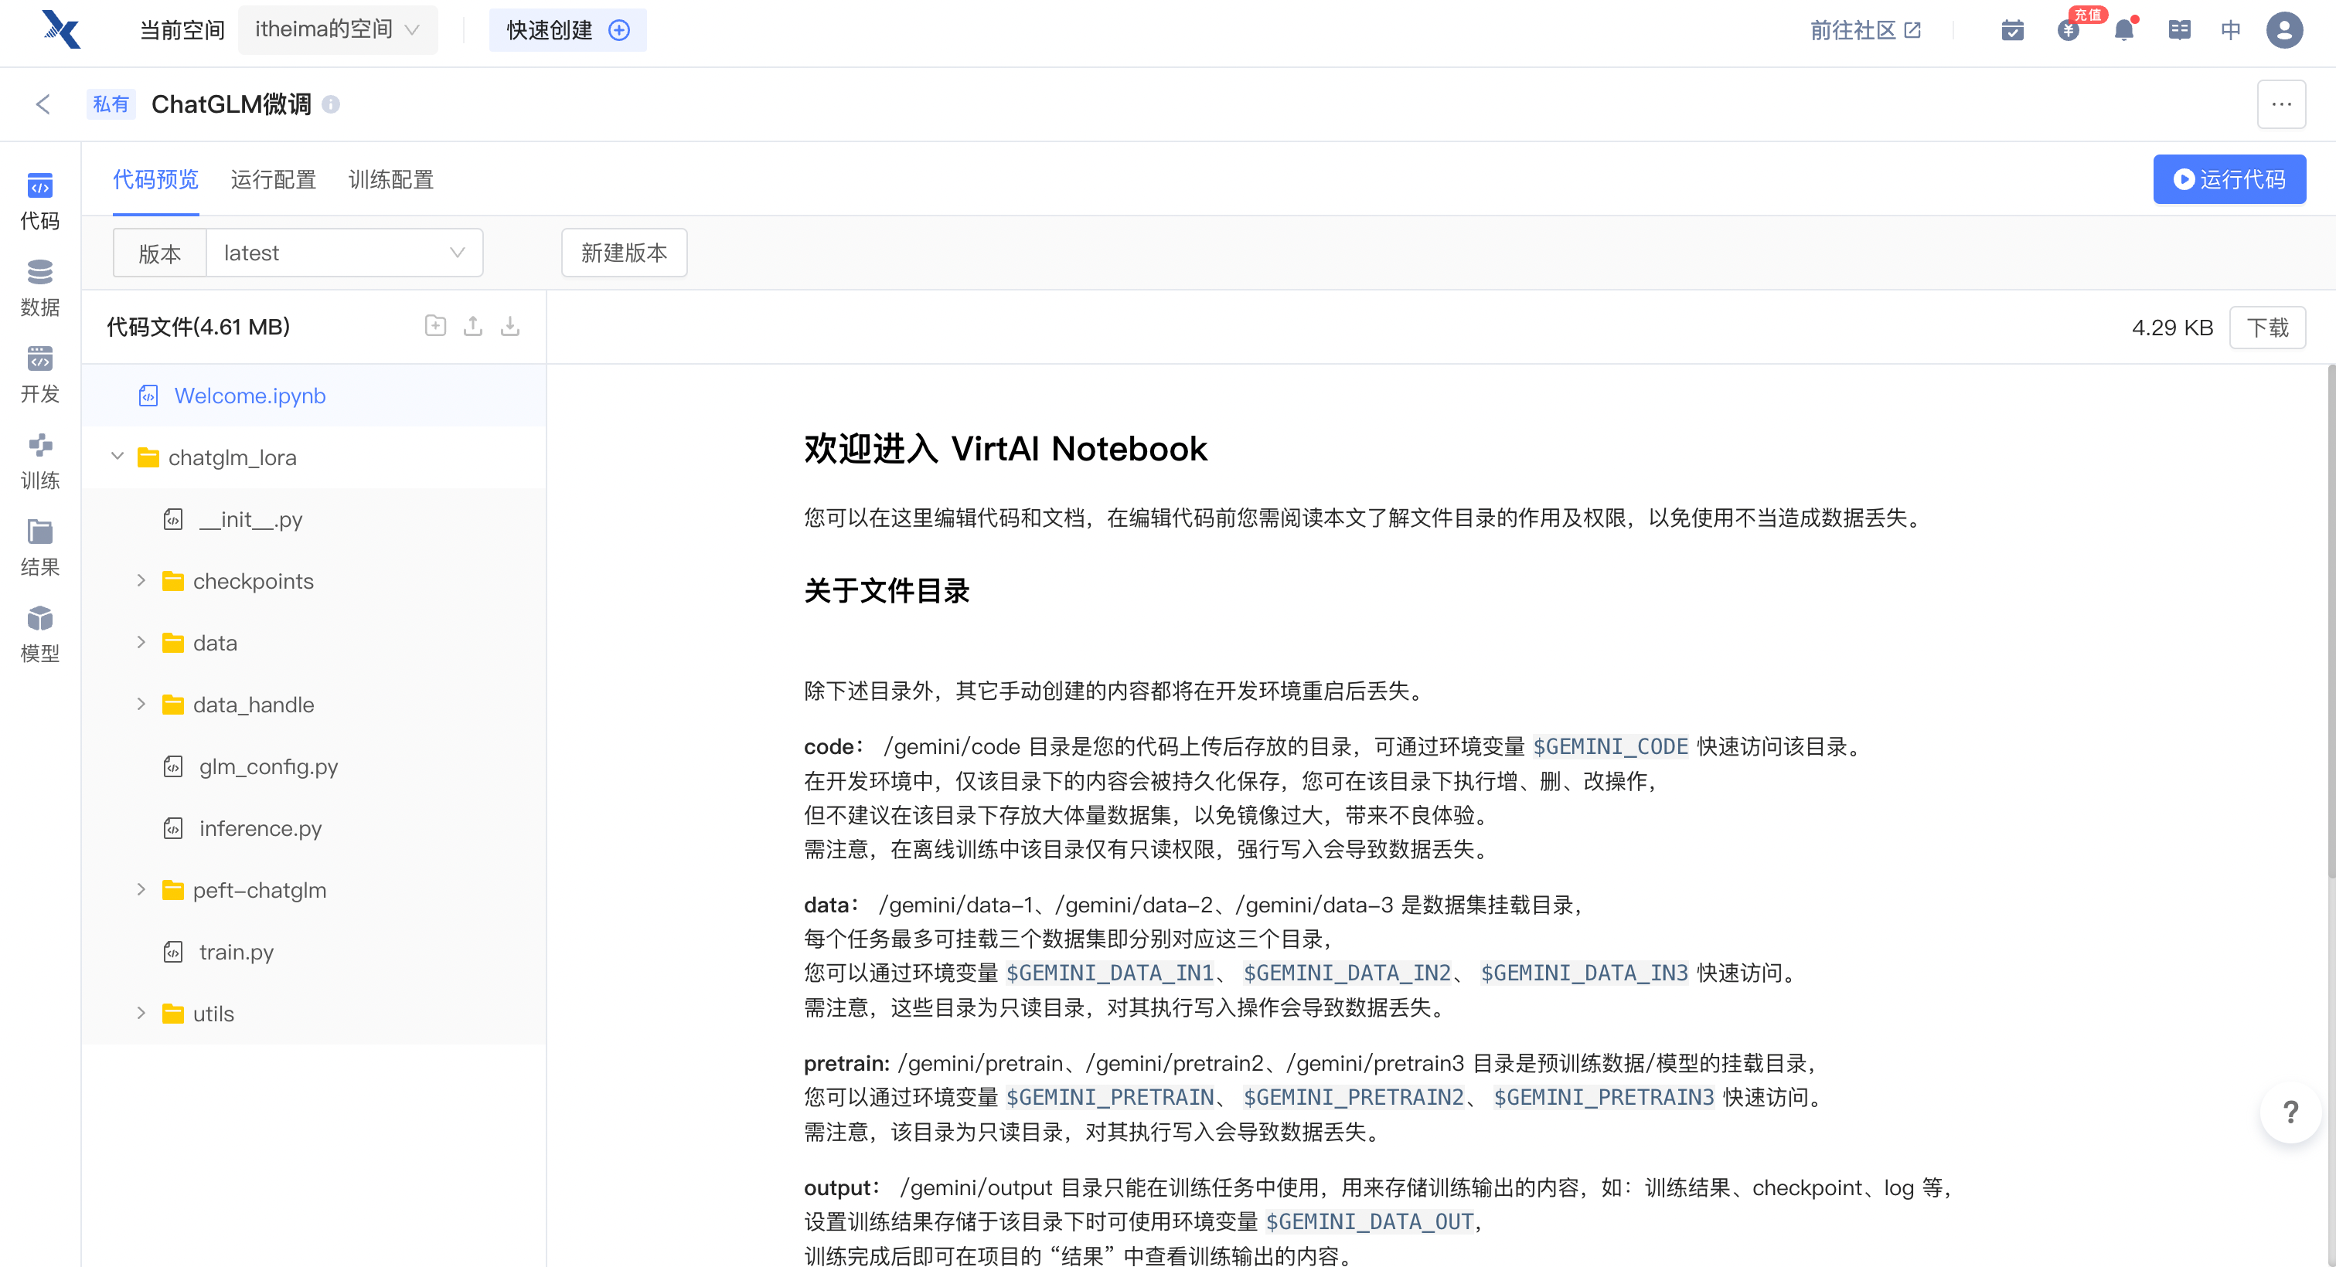Open the documentation book icon
The width and height of the screenshot is (2336, 1267).
click(2179, 31)
